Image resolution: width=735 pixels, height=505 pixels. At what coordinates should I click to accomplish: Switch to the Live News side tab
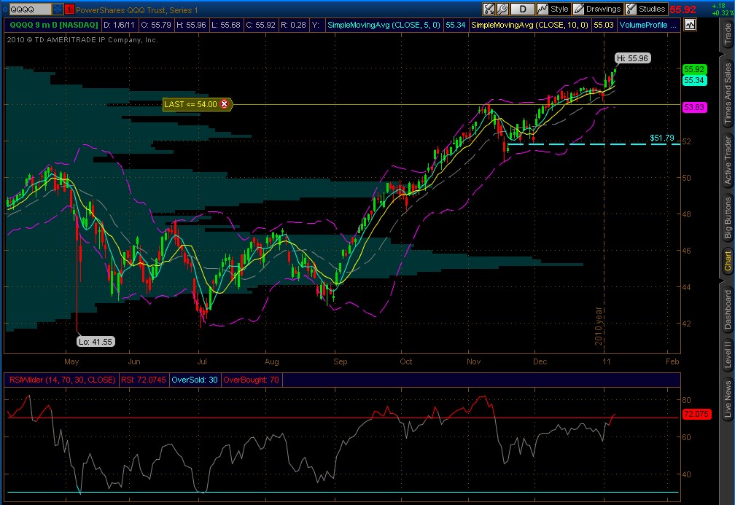728,399
